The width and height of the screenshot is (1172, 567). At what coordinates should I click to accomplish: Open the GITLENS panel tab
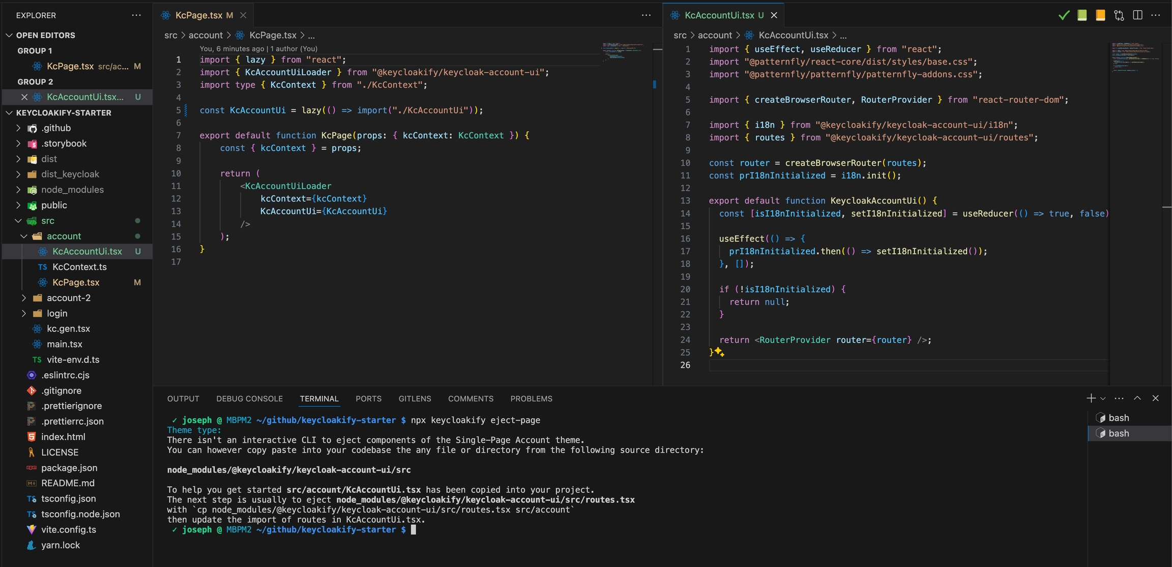(415, 399)
